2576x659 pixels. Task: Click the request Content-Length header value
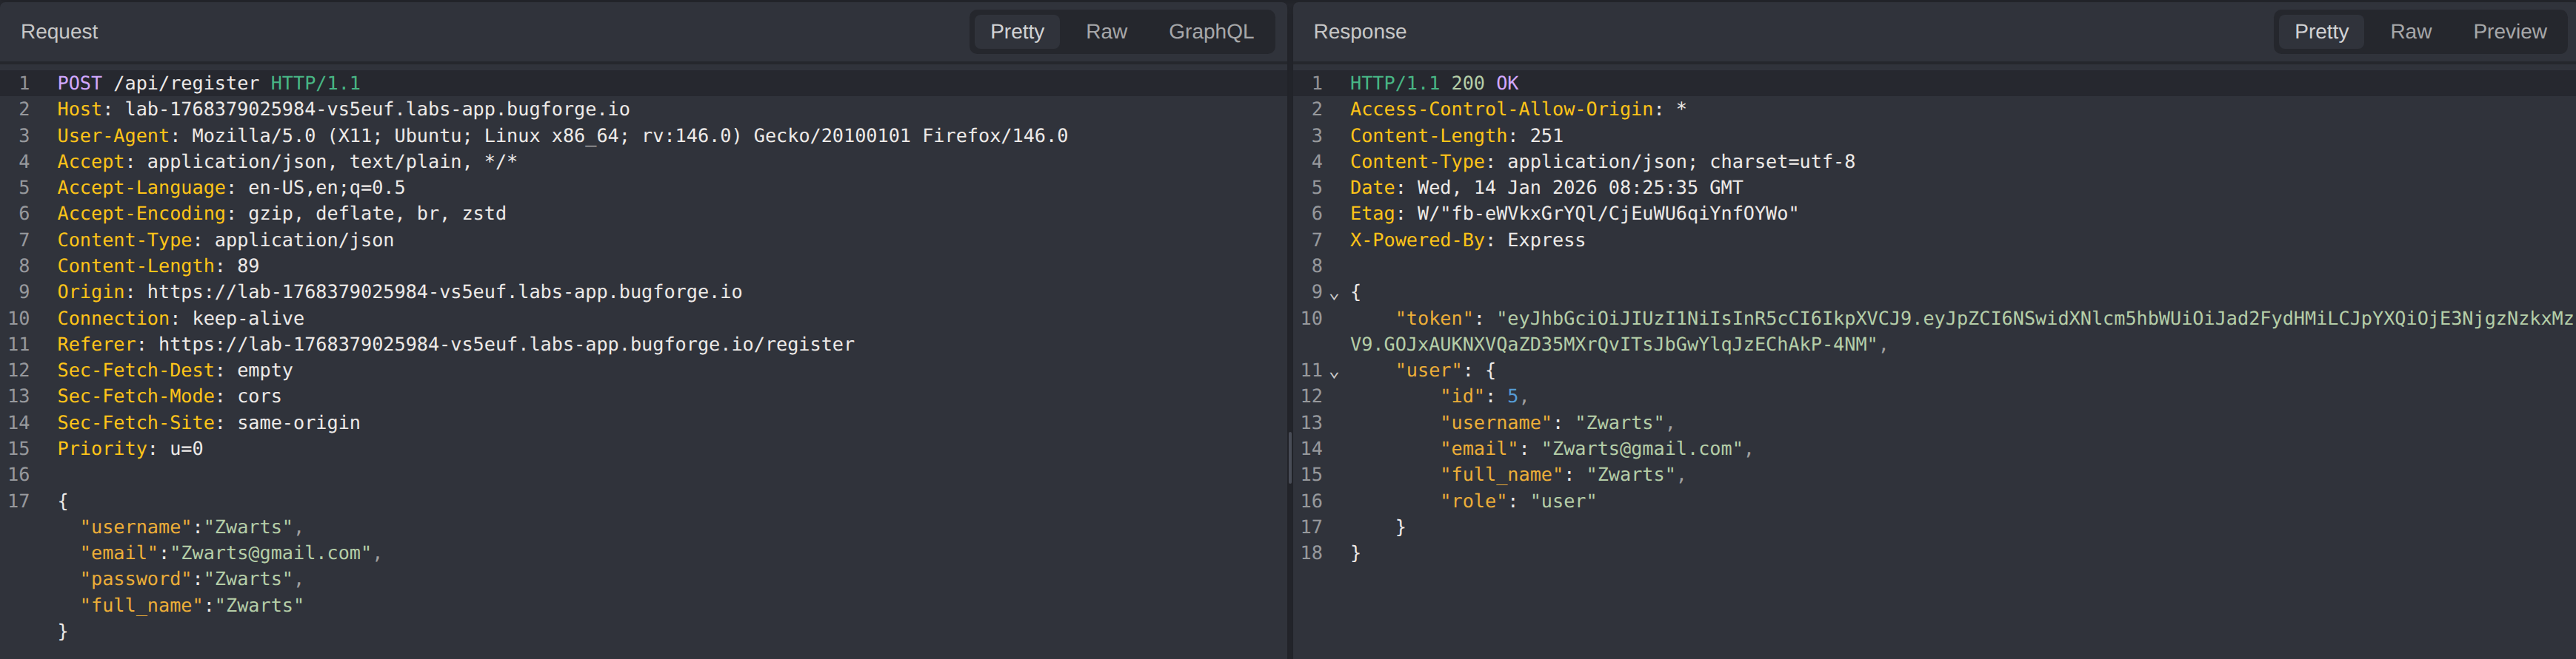(248, 266)
